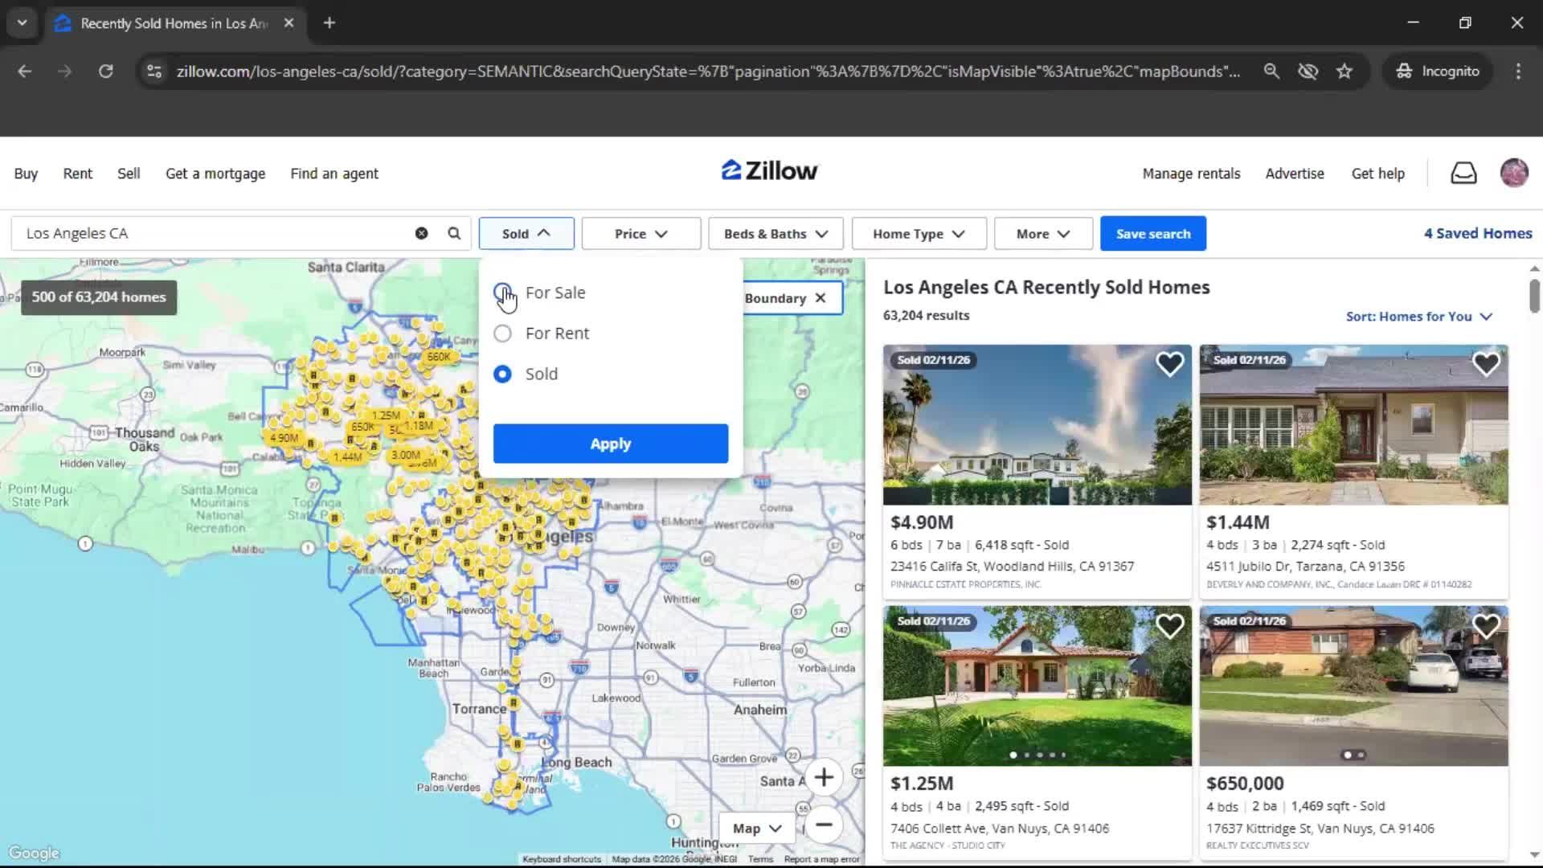Click the search magnifier icon

[x=453, y=233]
